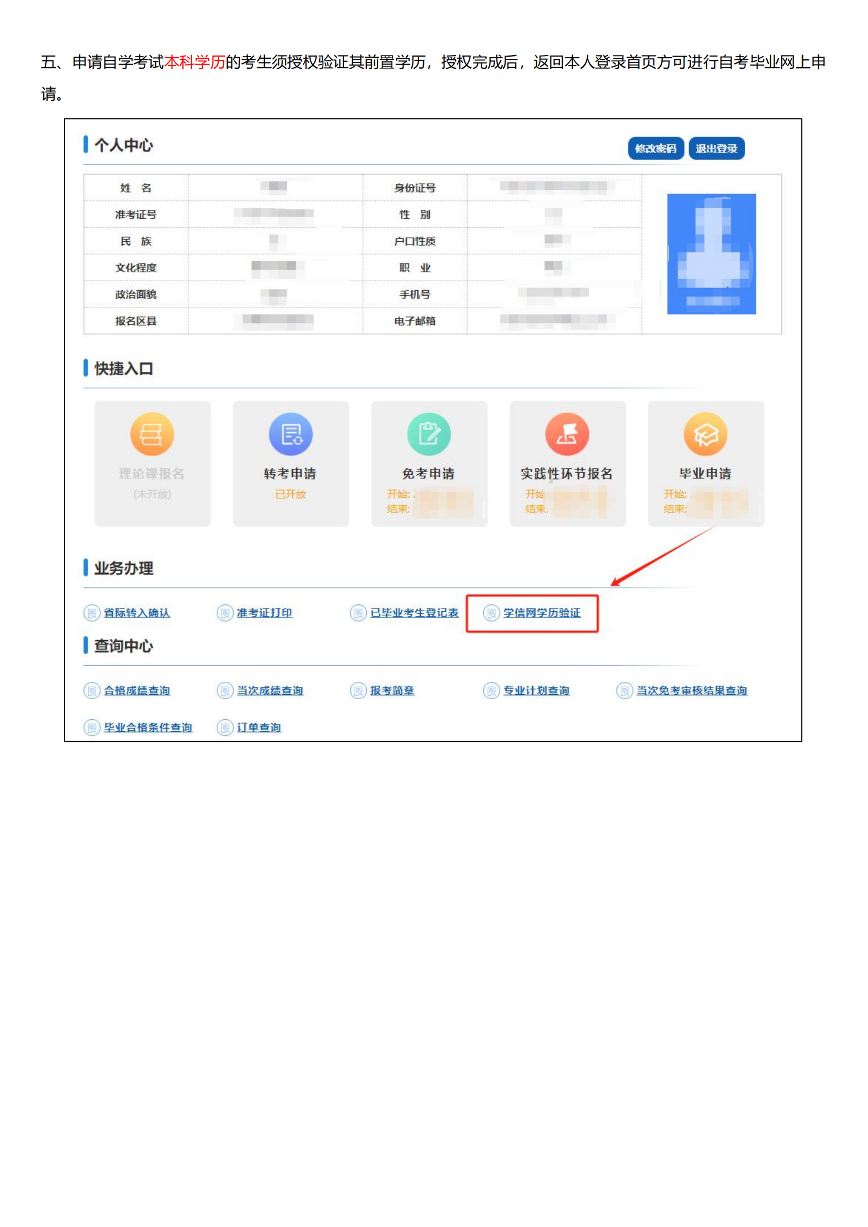Click the 快捷入口 section heading
868x1227 pixels.
[x=123, y=369]
